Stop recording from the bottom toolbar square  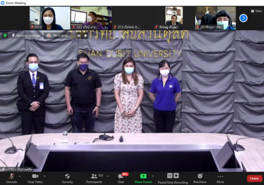[x=176, y=175]
